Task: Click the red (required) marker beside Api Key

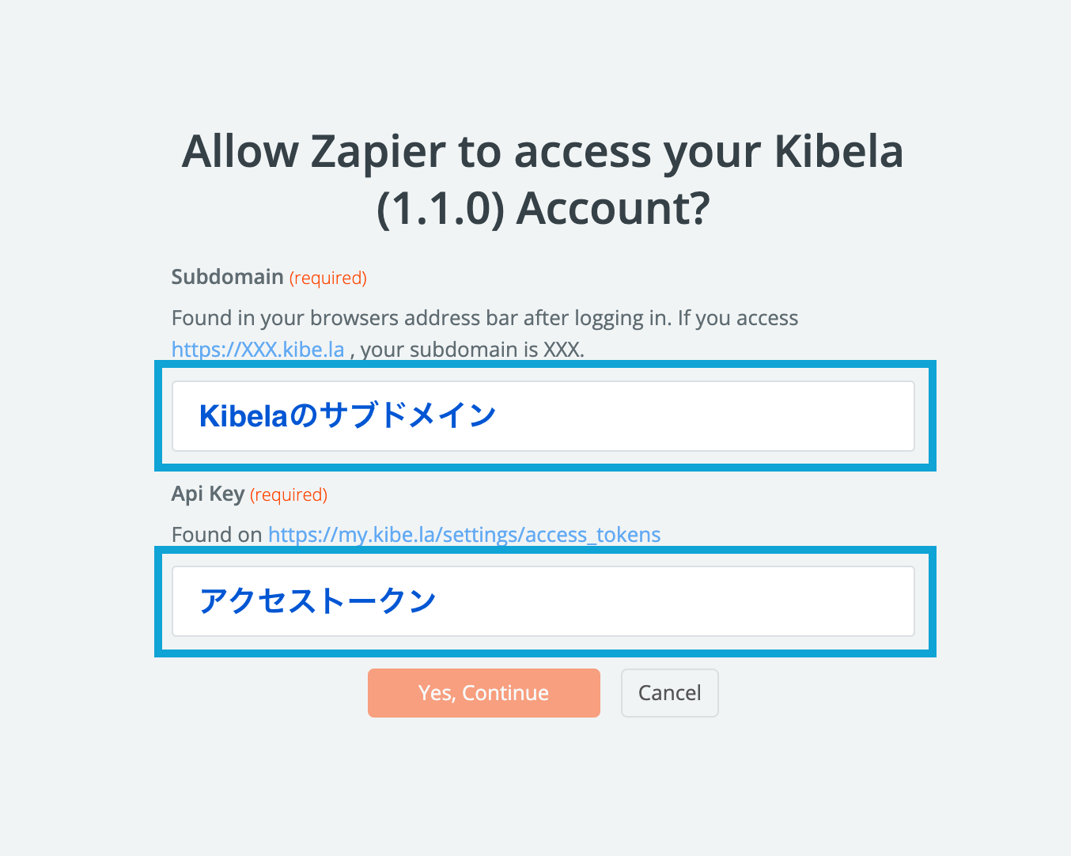Action: pos(289,495)
